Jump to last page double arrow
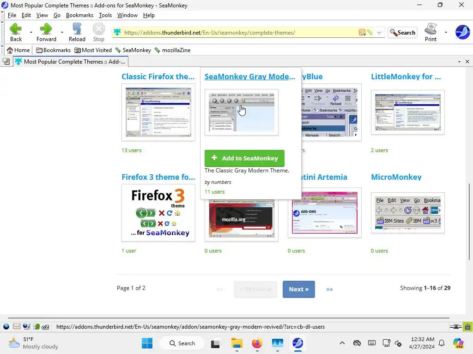 click(329, 289)
